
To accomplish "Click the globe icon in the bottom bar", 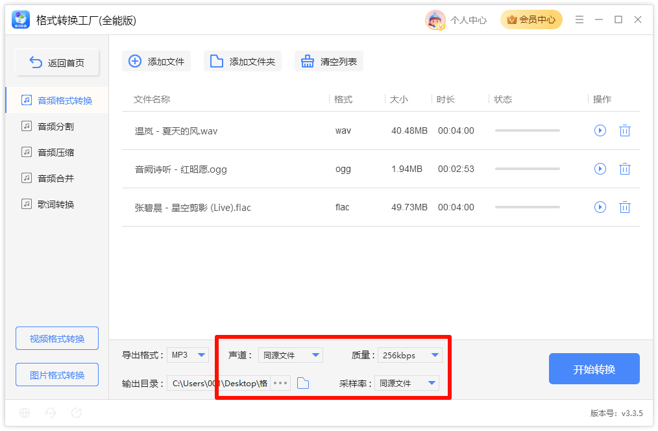I will (x=25, y=413).
